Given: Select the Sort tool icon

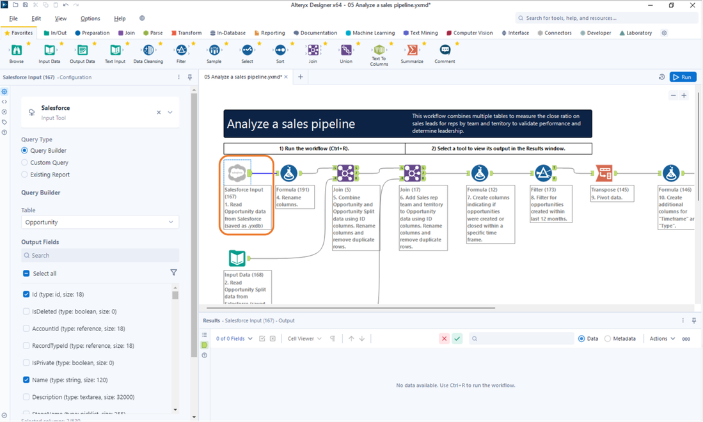Looking at the screenshot, I should point(280,50).
